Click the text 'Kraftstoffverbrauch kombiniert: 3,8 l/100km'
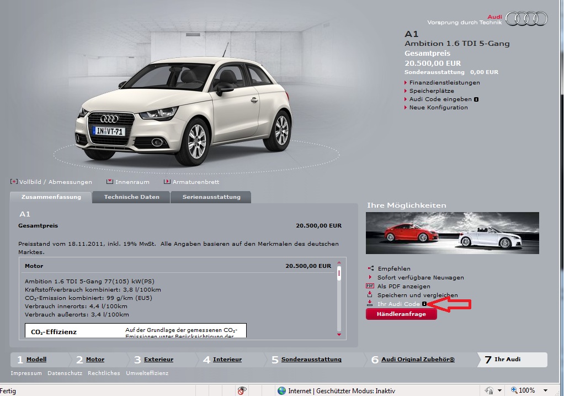 (x=93, y=289)
